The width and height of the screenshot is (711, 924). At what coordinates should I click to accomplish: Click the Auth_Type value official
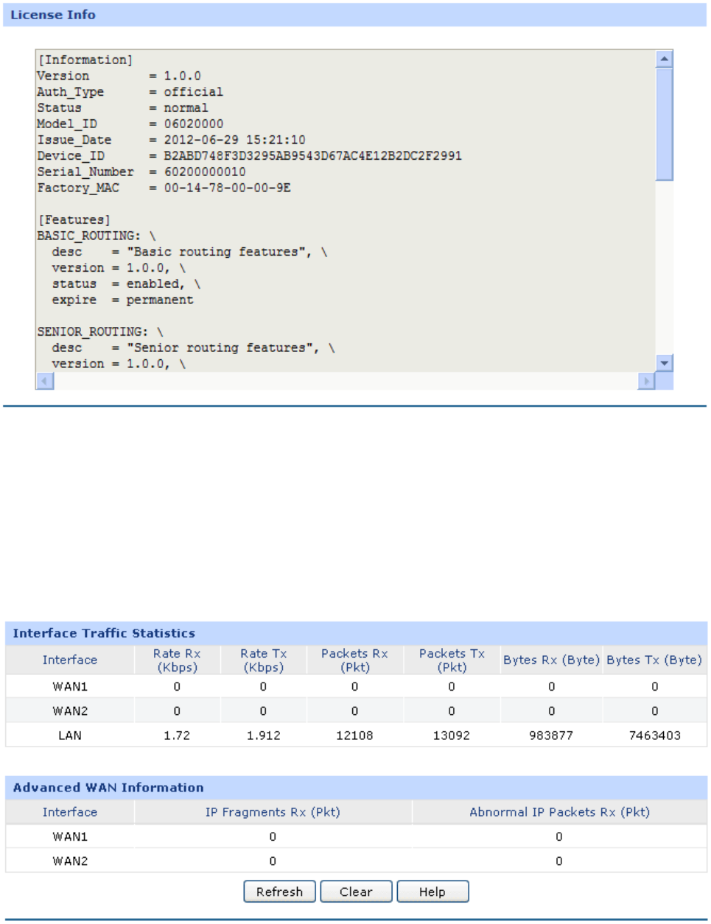pyautogui.click(x=193, y=92)
